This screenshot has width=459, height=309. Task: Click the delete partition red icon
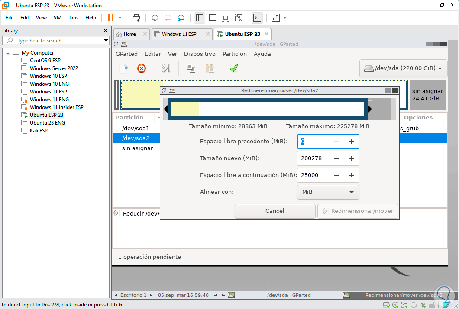[142, 68]
